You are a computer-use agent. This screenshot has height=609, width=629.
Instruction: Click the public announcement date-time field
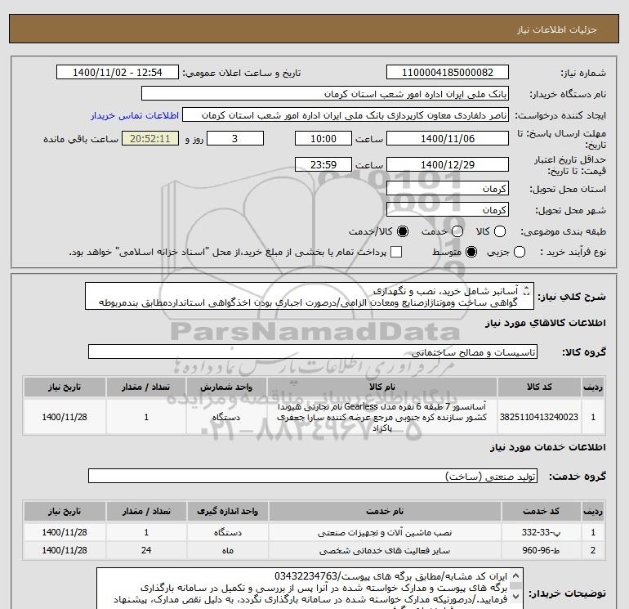(118, 72)
